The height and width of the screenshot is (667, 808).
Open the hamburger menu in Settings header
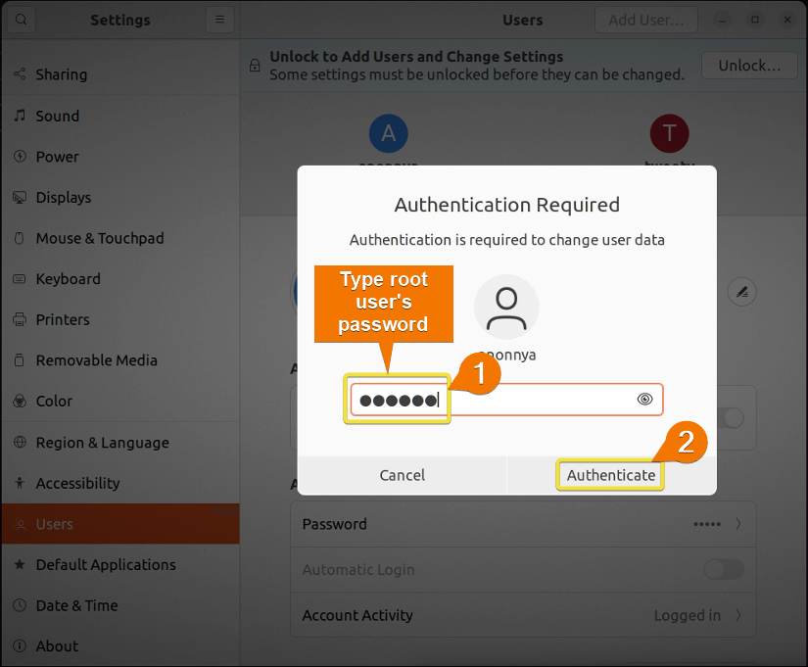[219, 20]
